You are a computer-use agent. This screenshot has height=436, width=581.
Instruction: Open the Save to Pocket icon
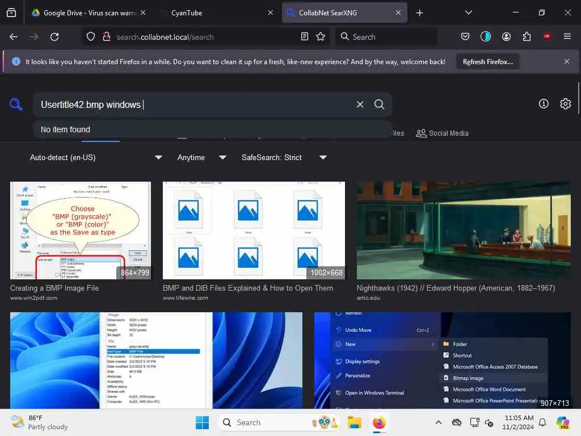click(x=465, y=36)
